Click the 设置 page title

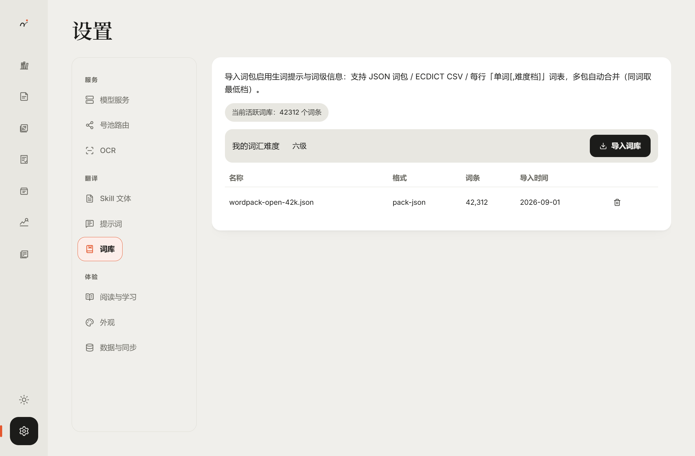92,31
